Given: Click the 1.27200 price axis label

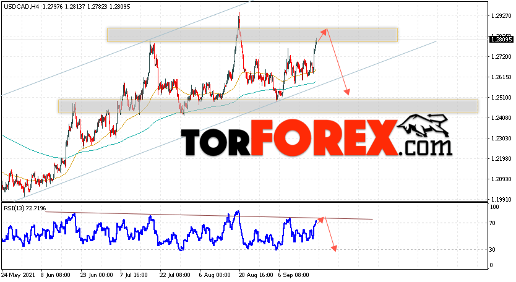Looking at the screenshot, I should coord(501,57).
